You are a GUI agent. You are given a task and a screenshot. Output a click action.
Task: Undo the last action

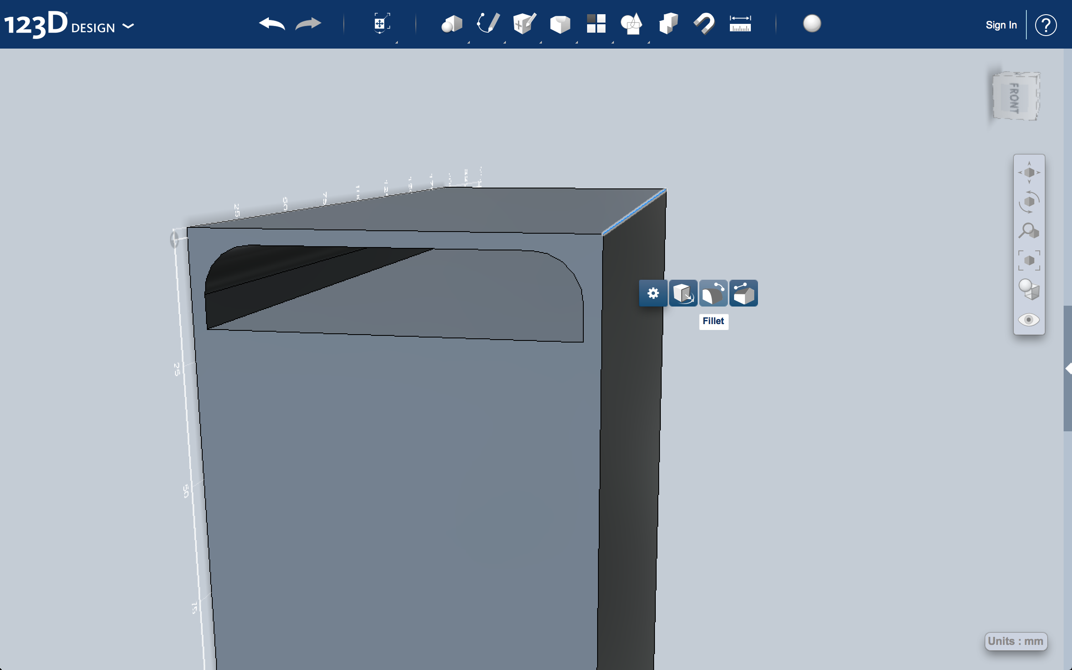pyautogui.click(x=273, y=24)
